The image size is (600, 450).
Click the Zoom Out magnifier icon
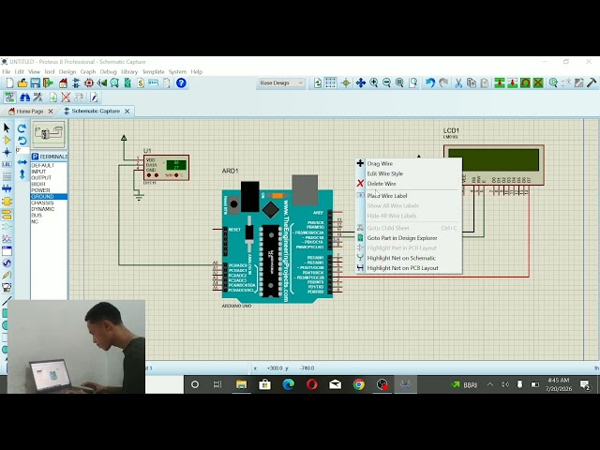point(386,83)
